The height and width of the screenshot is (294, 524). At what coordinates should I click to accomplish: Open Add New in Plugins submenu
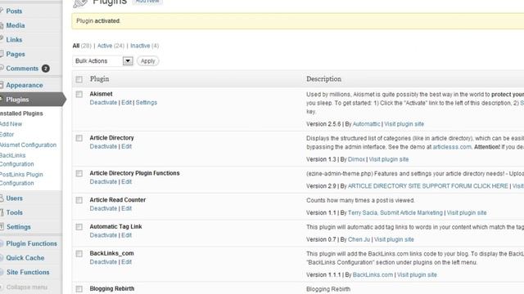pos(11,124)
